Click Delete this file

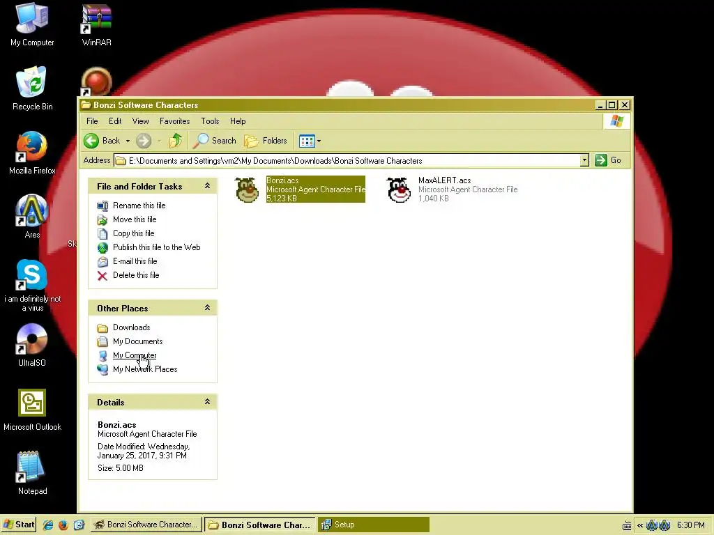(136, 275)
